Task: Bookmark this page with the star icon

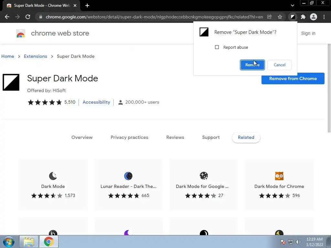Action: click(280, 17)
